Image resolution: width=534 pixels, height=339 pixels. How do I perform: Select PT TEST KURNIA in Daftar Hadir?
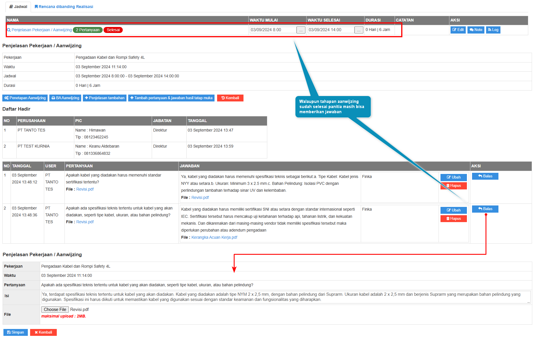pos(34,146)
